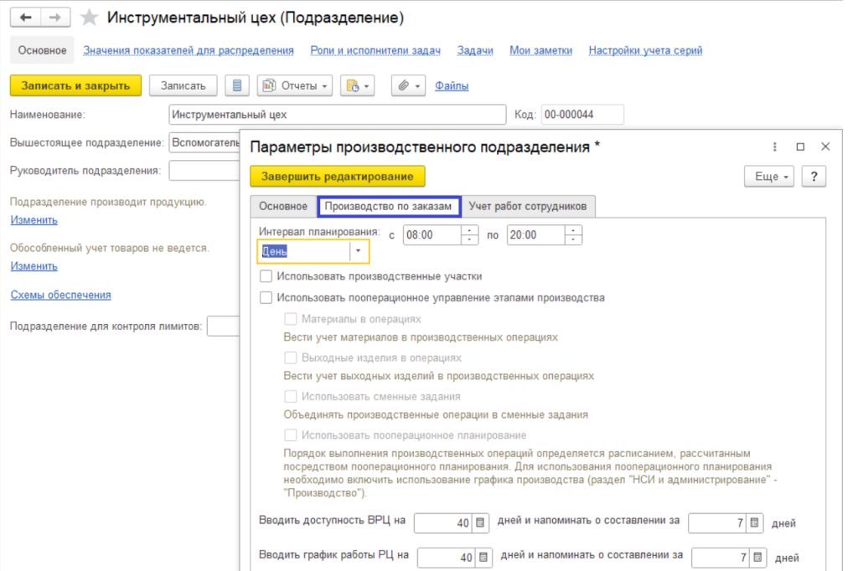Image resolution: width=858 pixels, height=571 pixels.
Task: Click the Вводить доступность ВРЦ 40 value
Action: [444, 523]
